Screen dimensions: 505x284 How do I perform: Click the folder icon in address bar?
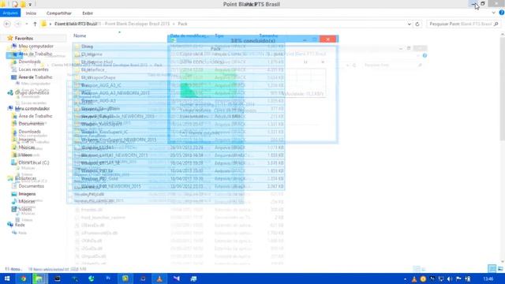(44, 24)
